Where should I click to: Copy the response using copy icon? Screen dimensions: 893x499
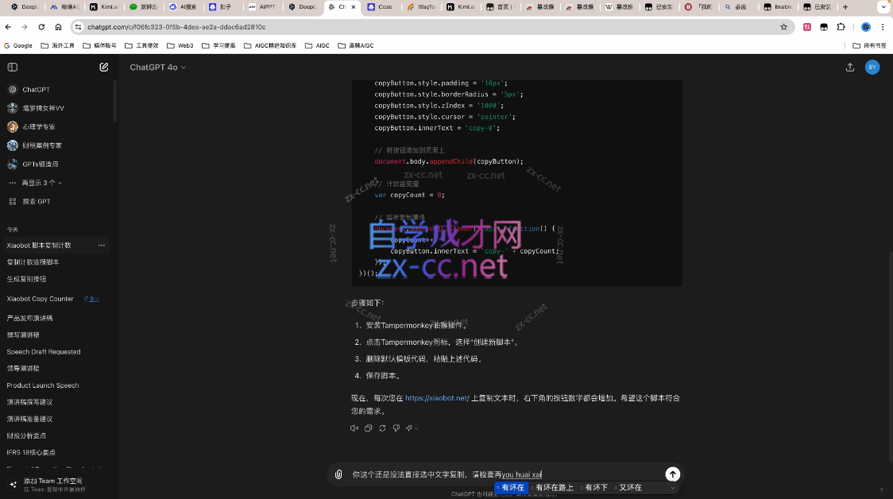pos(368,428)
